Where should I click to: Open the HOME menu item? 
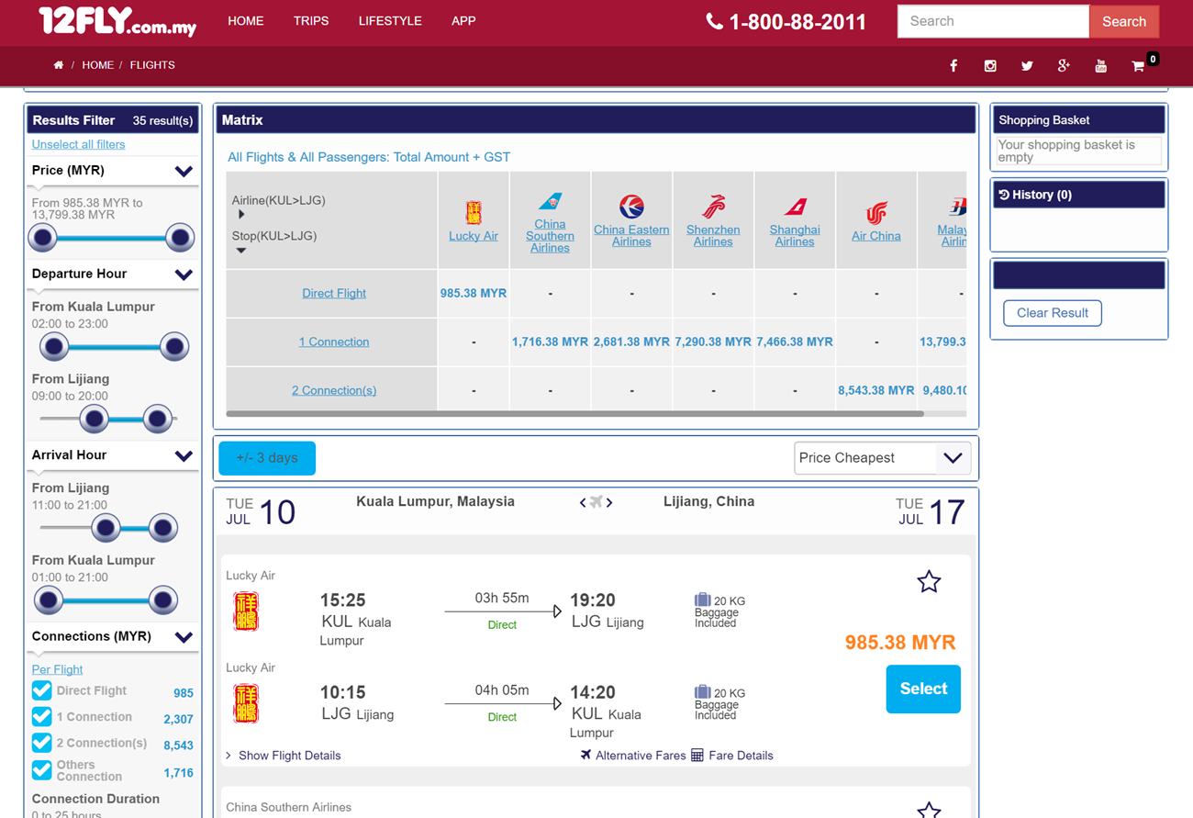246,20
